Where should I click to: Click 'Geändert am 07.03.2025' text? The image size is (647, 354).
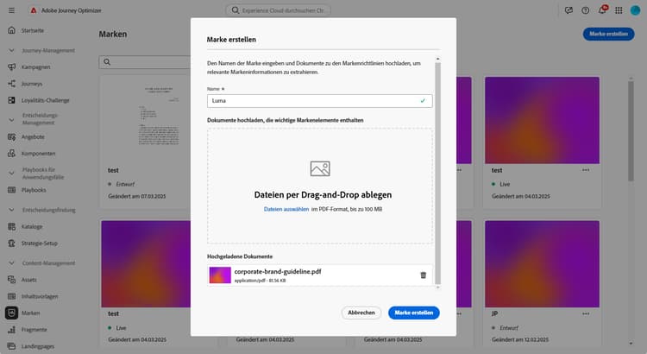tap(137, 196)
